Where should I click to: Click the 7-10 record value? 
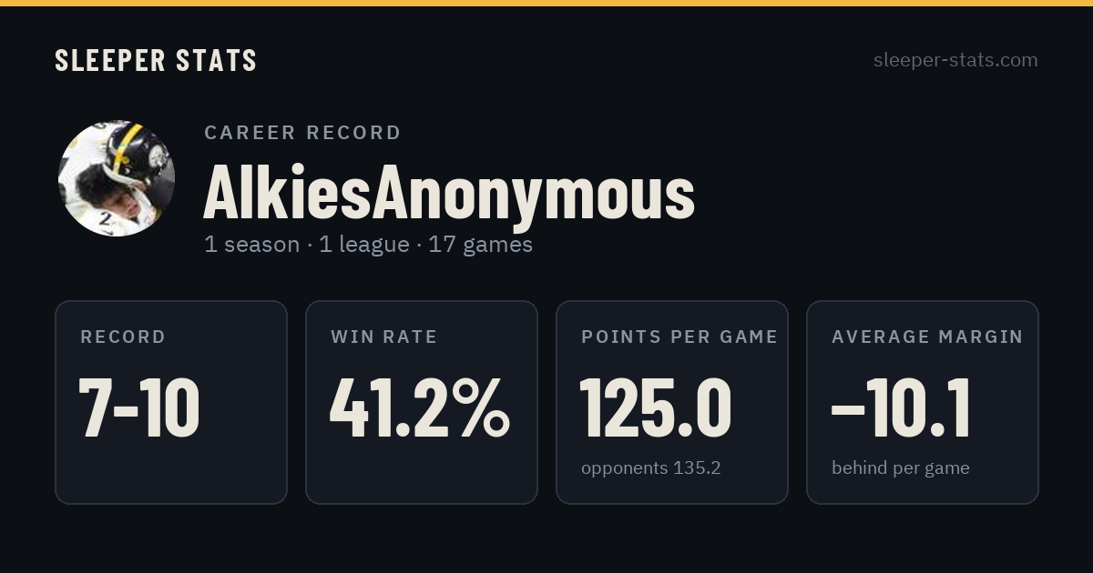(139, 407)
